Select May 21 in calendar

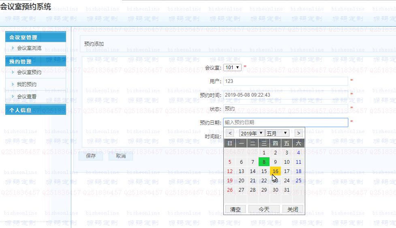point(253,181)
